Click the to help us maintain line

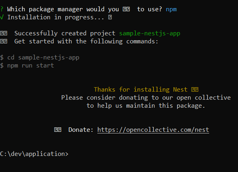coord(146,106)
